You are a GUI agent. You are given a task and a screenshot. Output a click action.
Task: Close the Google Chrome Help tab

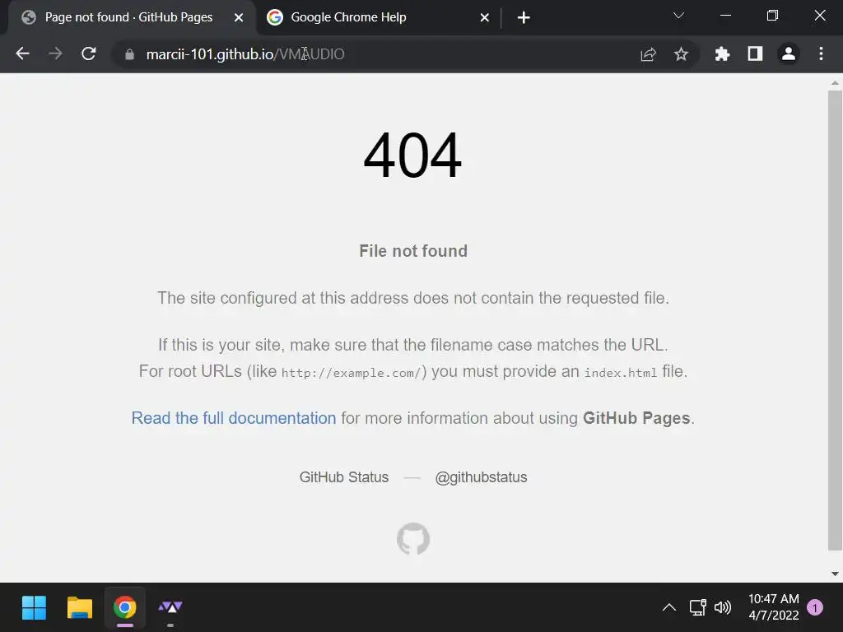[484, 18]
